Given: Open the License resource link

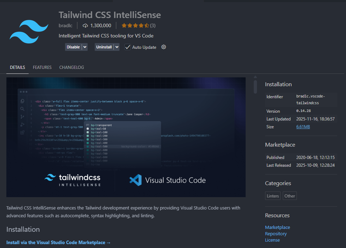Looking at the screenshot, I should pyautogui.click(x=272, y=240).
